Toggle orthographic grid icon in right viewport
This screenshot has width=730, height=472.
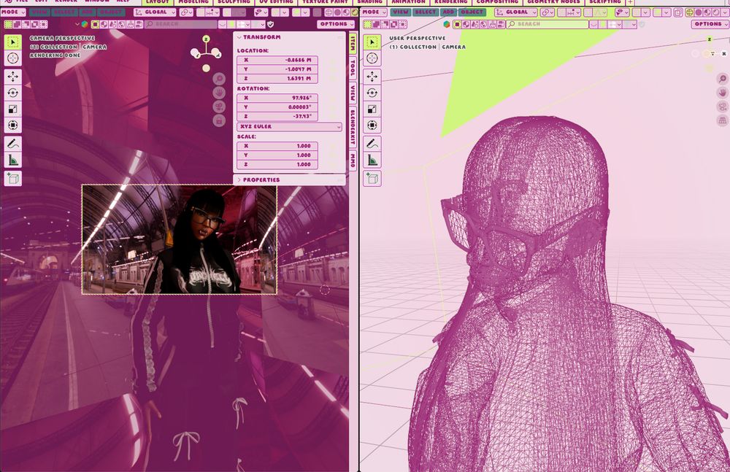pyautogui.click(x=722, y=120)
